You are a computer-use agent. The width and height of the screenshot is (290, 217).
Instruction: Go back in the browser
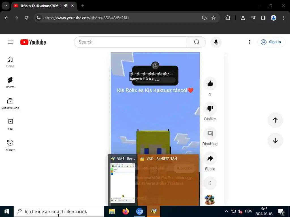[6, 18]
